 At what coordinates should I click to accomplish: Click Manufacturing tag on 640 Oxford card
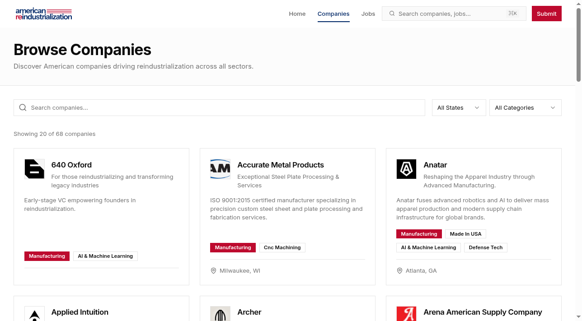point(47,256)
